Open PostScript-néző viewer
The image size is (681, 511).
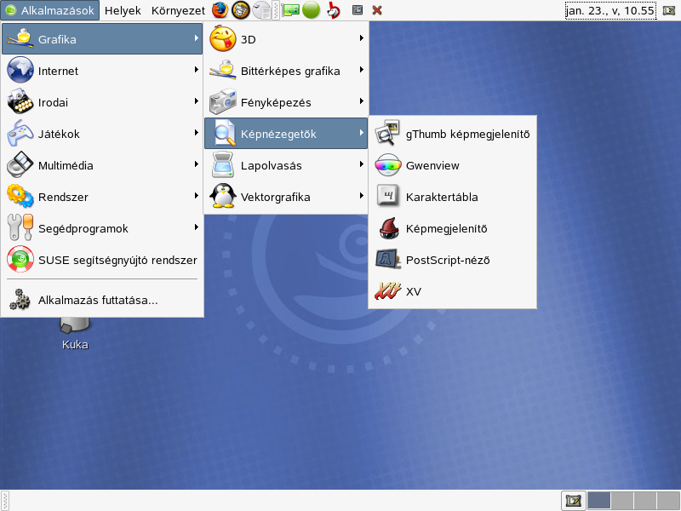pyautogui.click(x=452, y=260)
